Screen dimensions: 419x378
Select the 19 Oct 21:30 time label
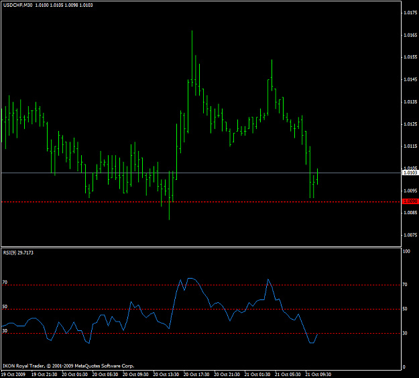[44, 374]
